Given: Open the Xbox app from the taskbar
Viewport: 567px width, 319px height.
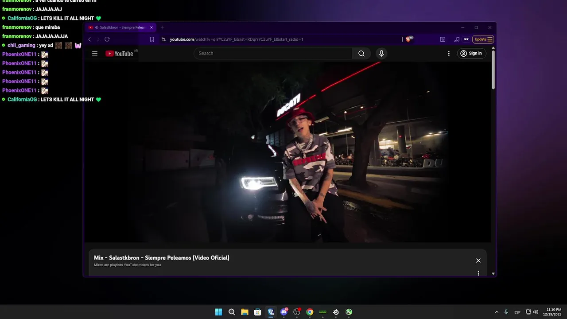Looking at the screenshot, I should (x=349, y=312).
